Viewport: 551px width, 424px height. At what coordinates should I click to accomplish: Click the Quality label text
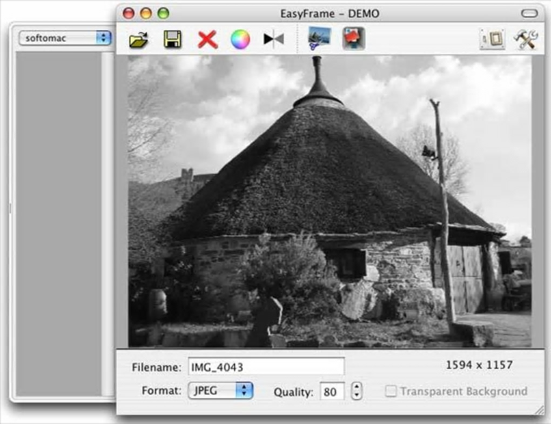(x=293, y=392)
